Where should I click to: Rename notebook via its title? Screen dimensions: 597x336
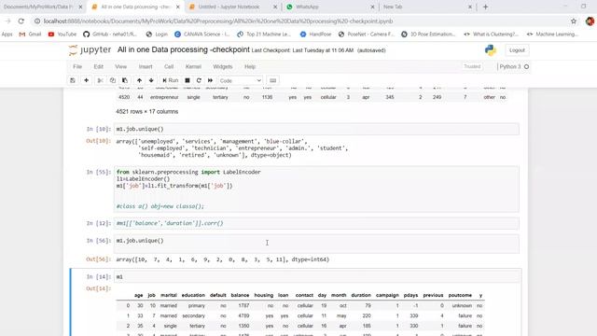pos(184,49)
